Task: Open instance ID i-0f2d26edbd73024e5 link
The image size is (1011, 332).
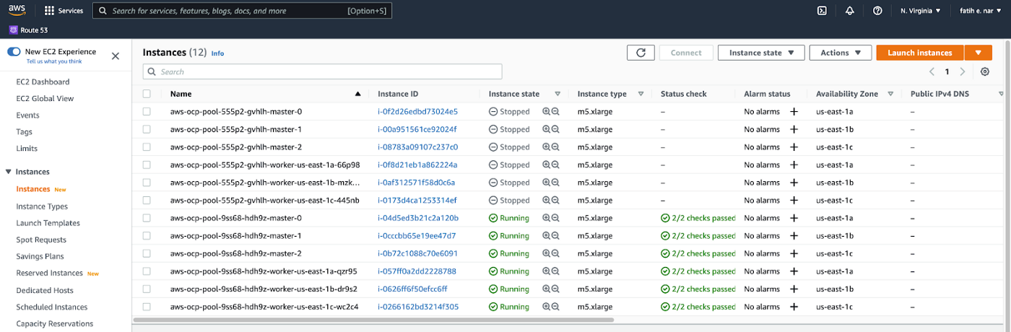Action: pos(417,111)
